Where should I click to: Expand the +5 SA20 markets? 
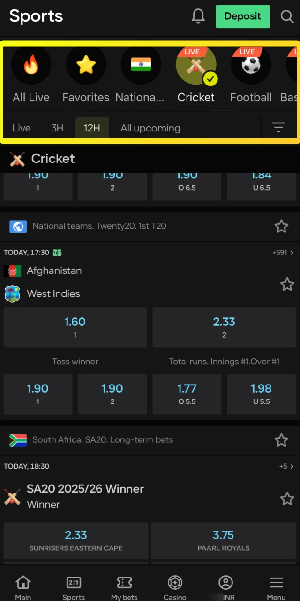tap(285, 466)
